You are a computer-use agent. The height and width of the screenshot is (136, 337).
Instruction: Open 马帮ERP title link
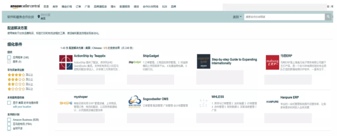tap(286, 56)
